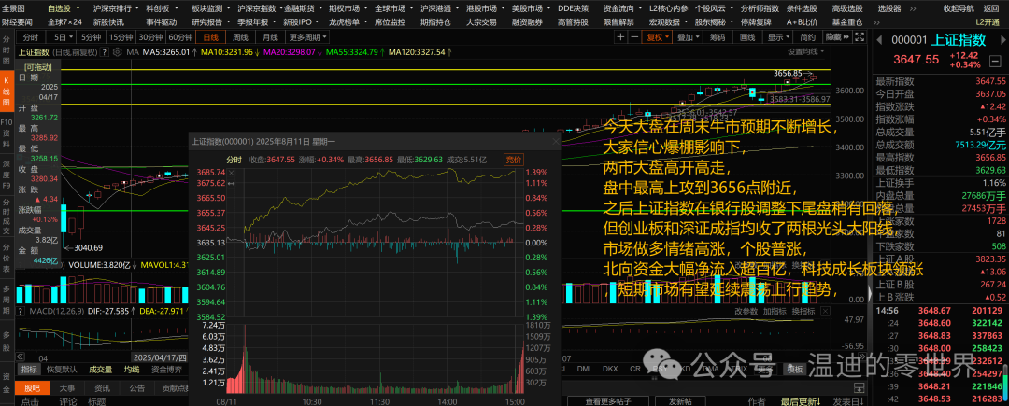Toggle 简约 display mode
The image size is (1009, 406).
click(808, 37)
